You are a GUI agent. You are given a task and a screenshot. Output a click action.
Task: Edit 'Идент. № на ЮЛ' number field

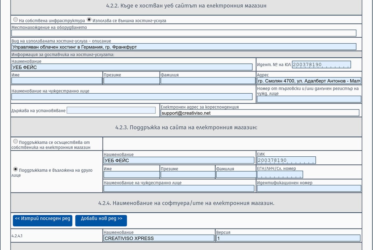[x=321, y=65]
